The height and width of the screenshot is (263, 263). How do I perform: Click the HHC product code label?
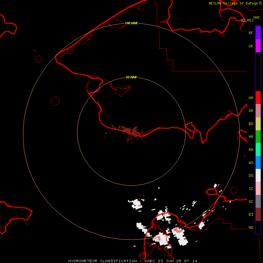[257, 18]
